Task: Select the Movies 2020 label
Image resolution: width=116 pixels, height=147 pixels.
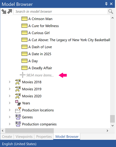Action: (32, 96)
